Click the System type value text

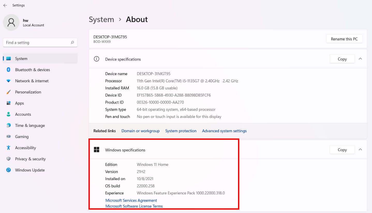pos(176,109)
